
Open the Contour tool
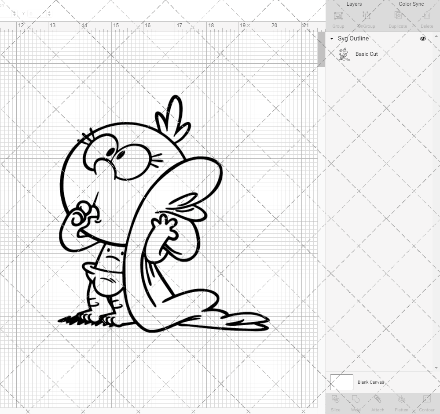tap(426, 404)
